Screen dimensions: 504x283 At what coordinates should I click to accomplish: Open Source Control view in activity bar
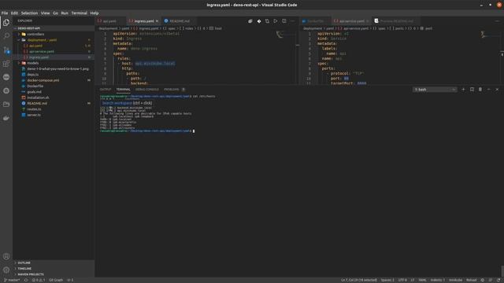click(6, 50)
